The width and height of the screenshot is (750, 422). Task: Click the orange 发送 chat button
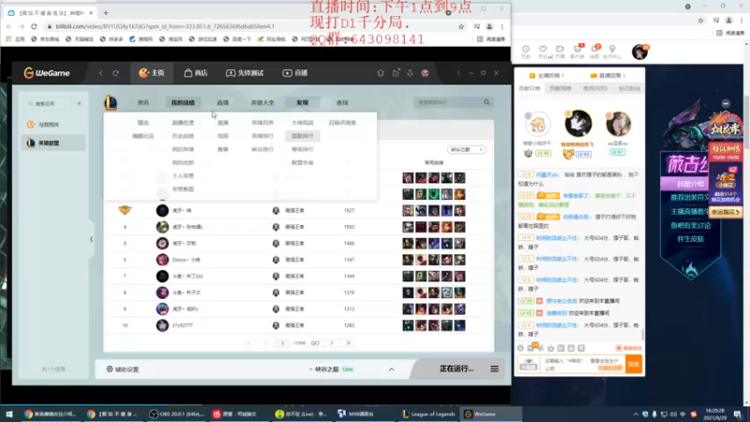[x=634, y=364]
